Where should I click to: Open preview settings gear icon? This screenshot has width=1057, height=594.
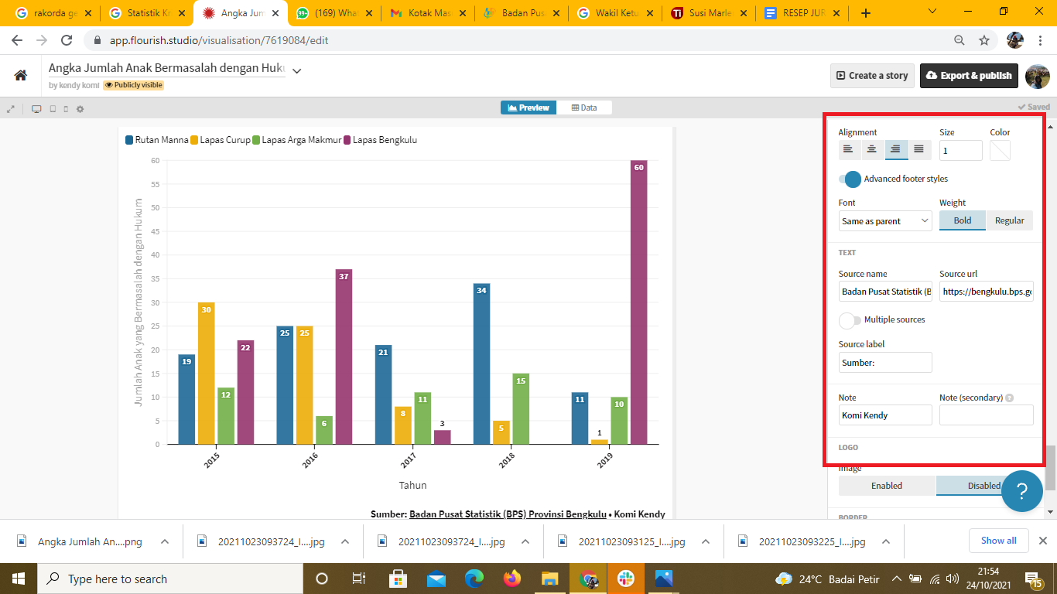click(80, 109)
